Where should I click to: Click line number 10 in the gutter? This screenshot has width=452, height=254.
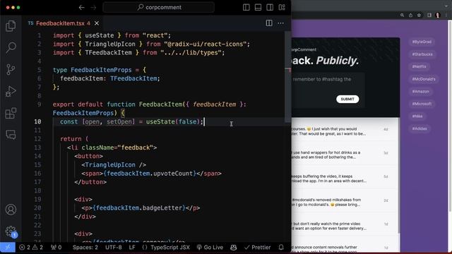[x=37, y=121]
